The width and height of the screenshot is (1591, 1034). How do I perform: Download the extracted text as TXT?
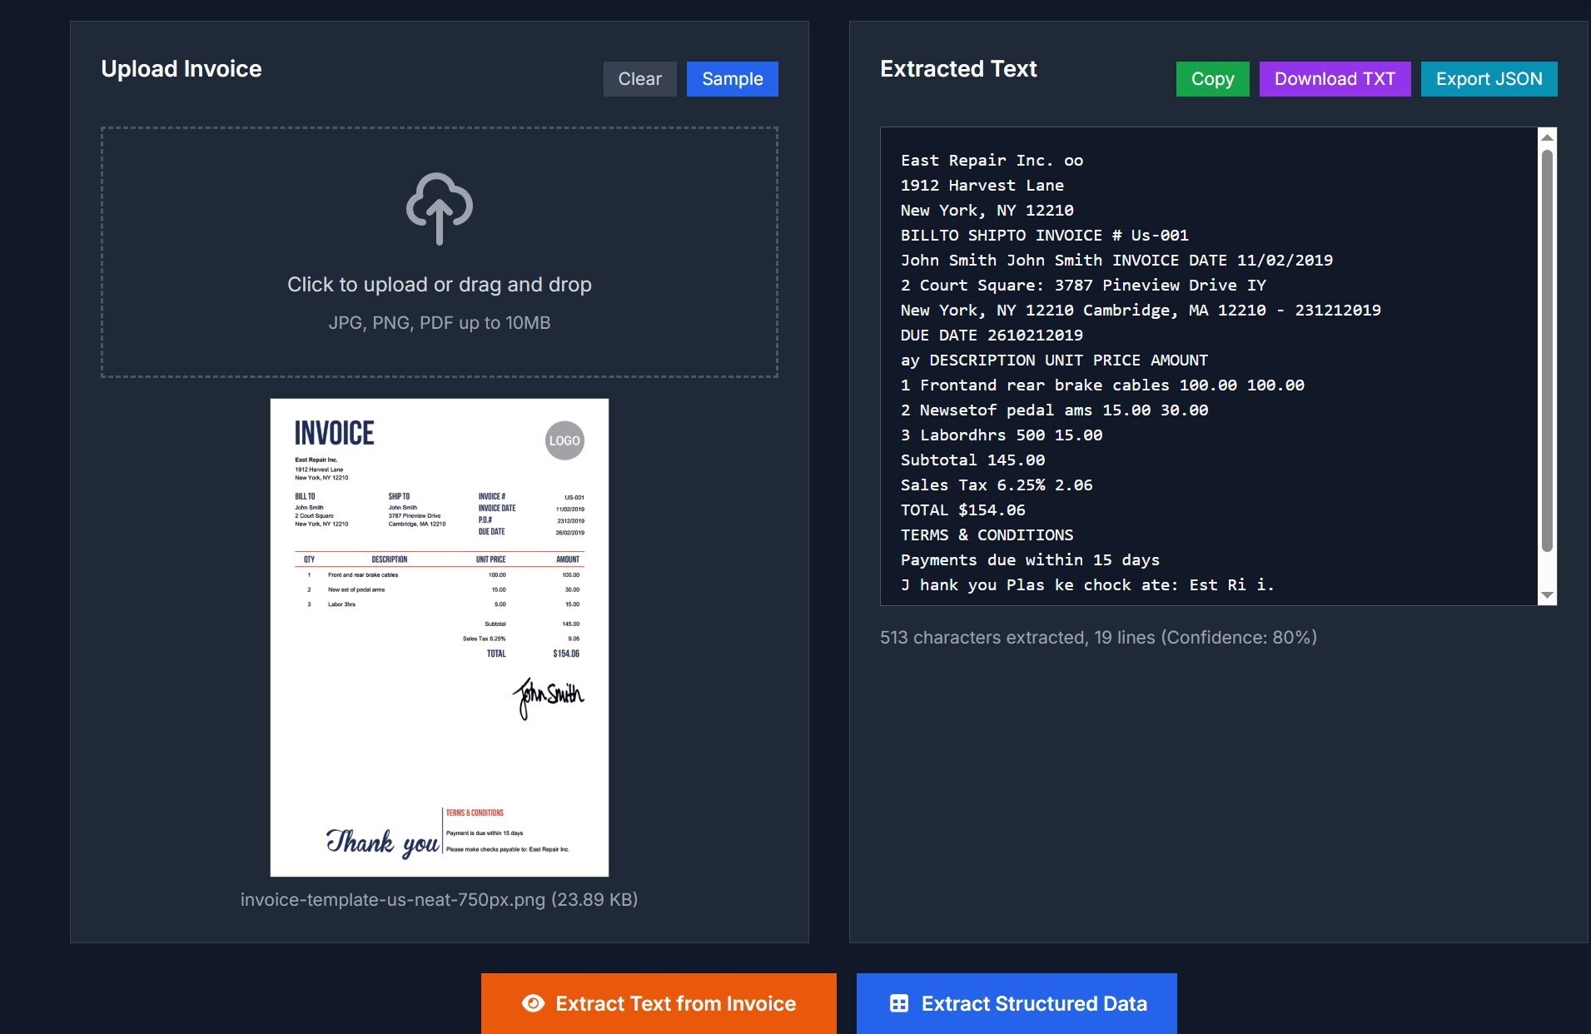click(x=1334, y=79)
